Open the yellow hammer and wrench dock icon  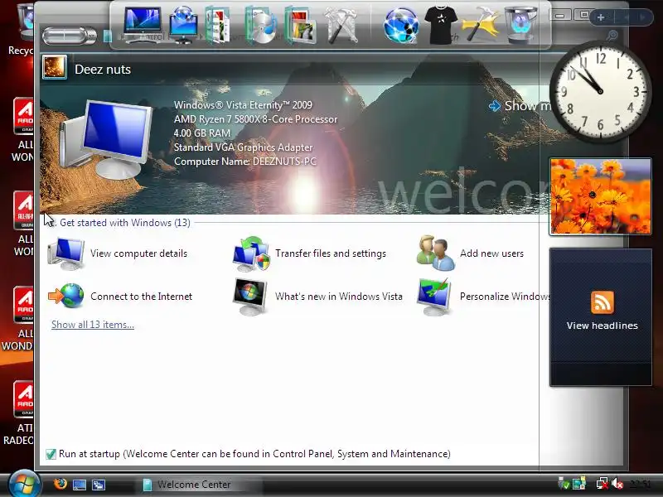pyautogui.click(x=480, y=25)
